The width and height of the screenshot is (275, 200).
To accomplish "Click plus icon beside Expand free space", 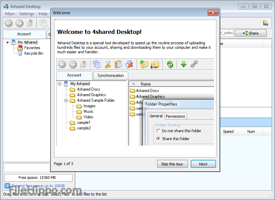I will tap(7, 186).
